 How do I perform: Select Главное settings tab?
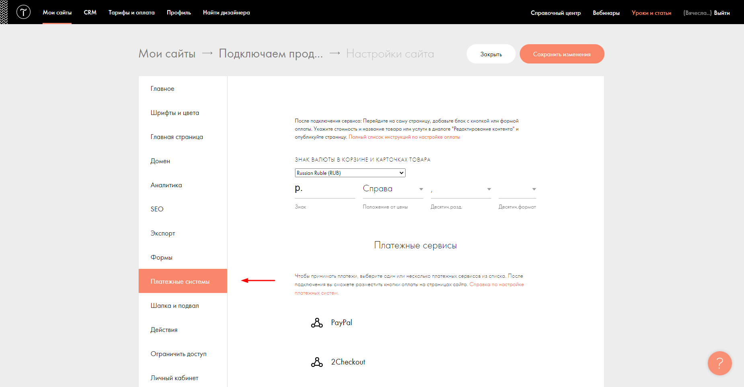(x=183, y=88)
